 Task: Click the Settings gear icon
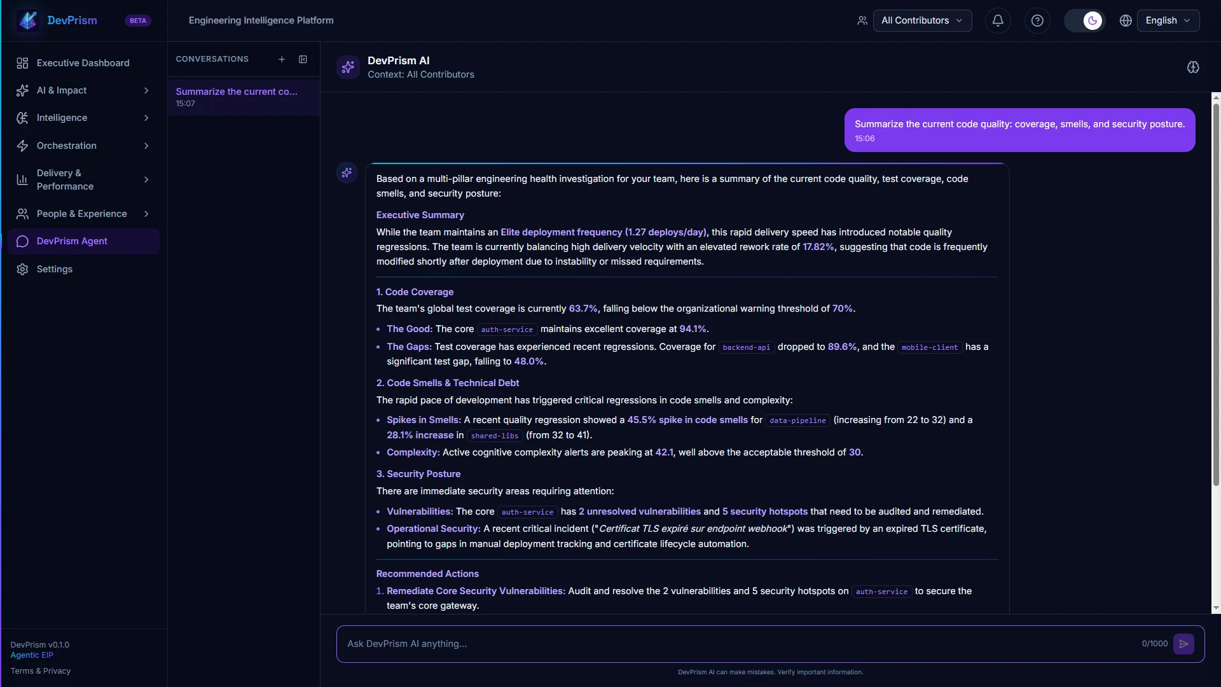[x=22, y=269]
